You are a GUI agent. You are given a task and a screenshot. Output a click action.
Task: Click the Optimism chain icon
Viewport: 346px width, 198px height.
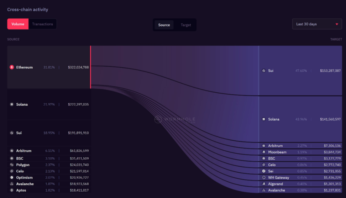(x=12, y=177)
